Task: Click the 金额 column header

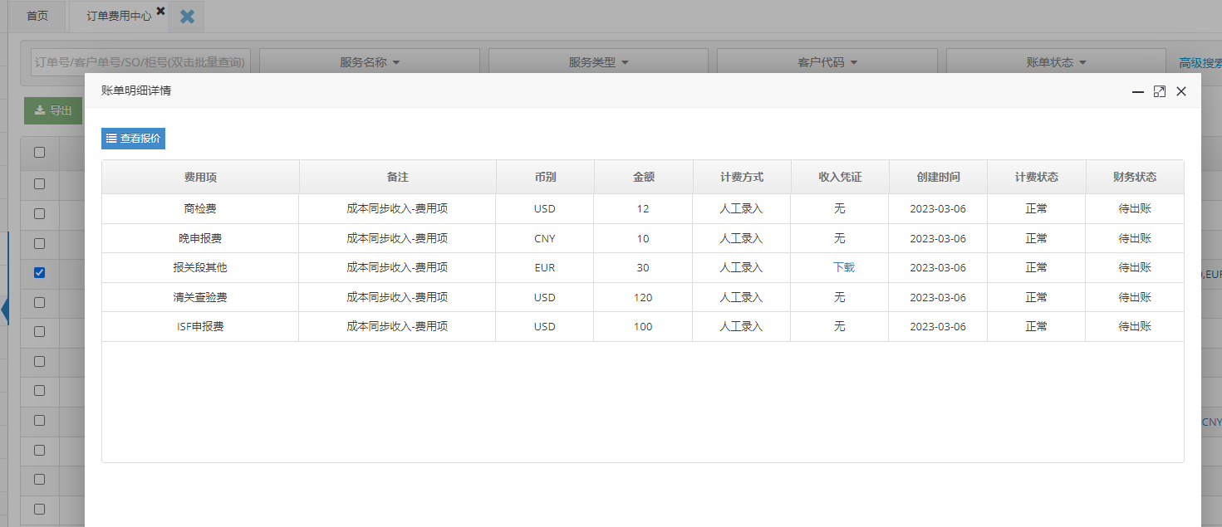Action: tap(643, 177)
